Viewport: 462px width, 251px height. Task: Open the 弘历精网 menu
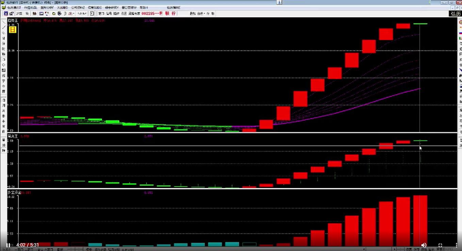174,7
